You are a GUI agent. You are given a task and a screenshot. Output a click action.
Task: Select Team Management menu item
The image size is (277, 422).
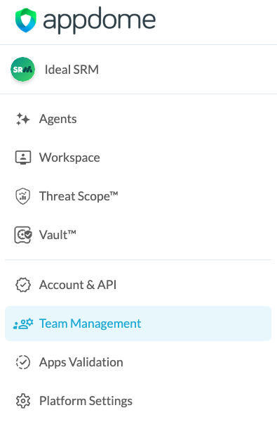coord(138,324)
